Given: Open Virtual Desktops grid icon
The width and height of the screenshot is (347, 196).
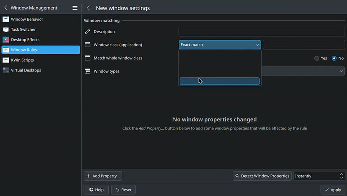Looking at the screenshot, I should pos(6,70).
